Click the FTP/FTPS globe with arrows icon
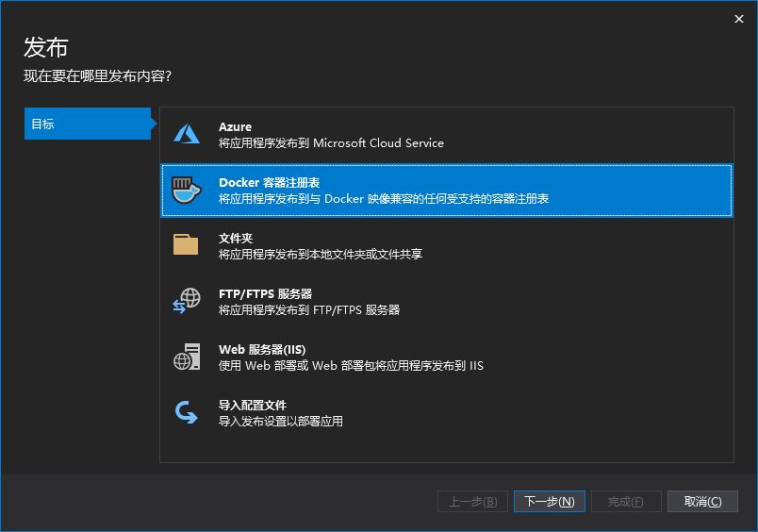This screenshot has width=758, height=532. coord(186,301)
